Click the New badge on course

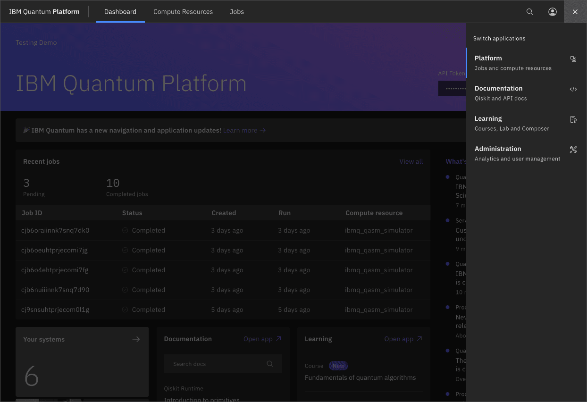(338, 366)
